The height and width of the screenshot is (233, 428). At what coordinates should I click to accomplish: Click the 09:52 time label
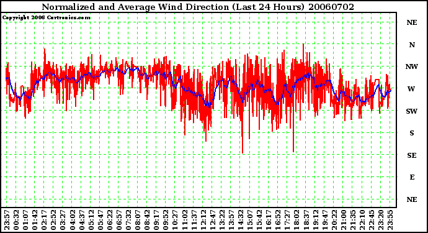[166, 220]
